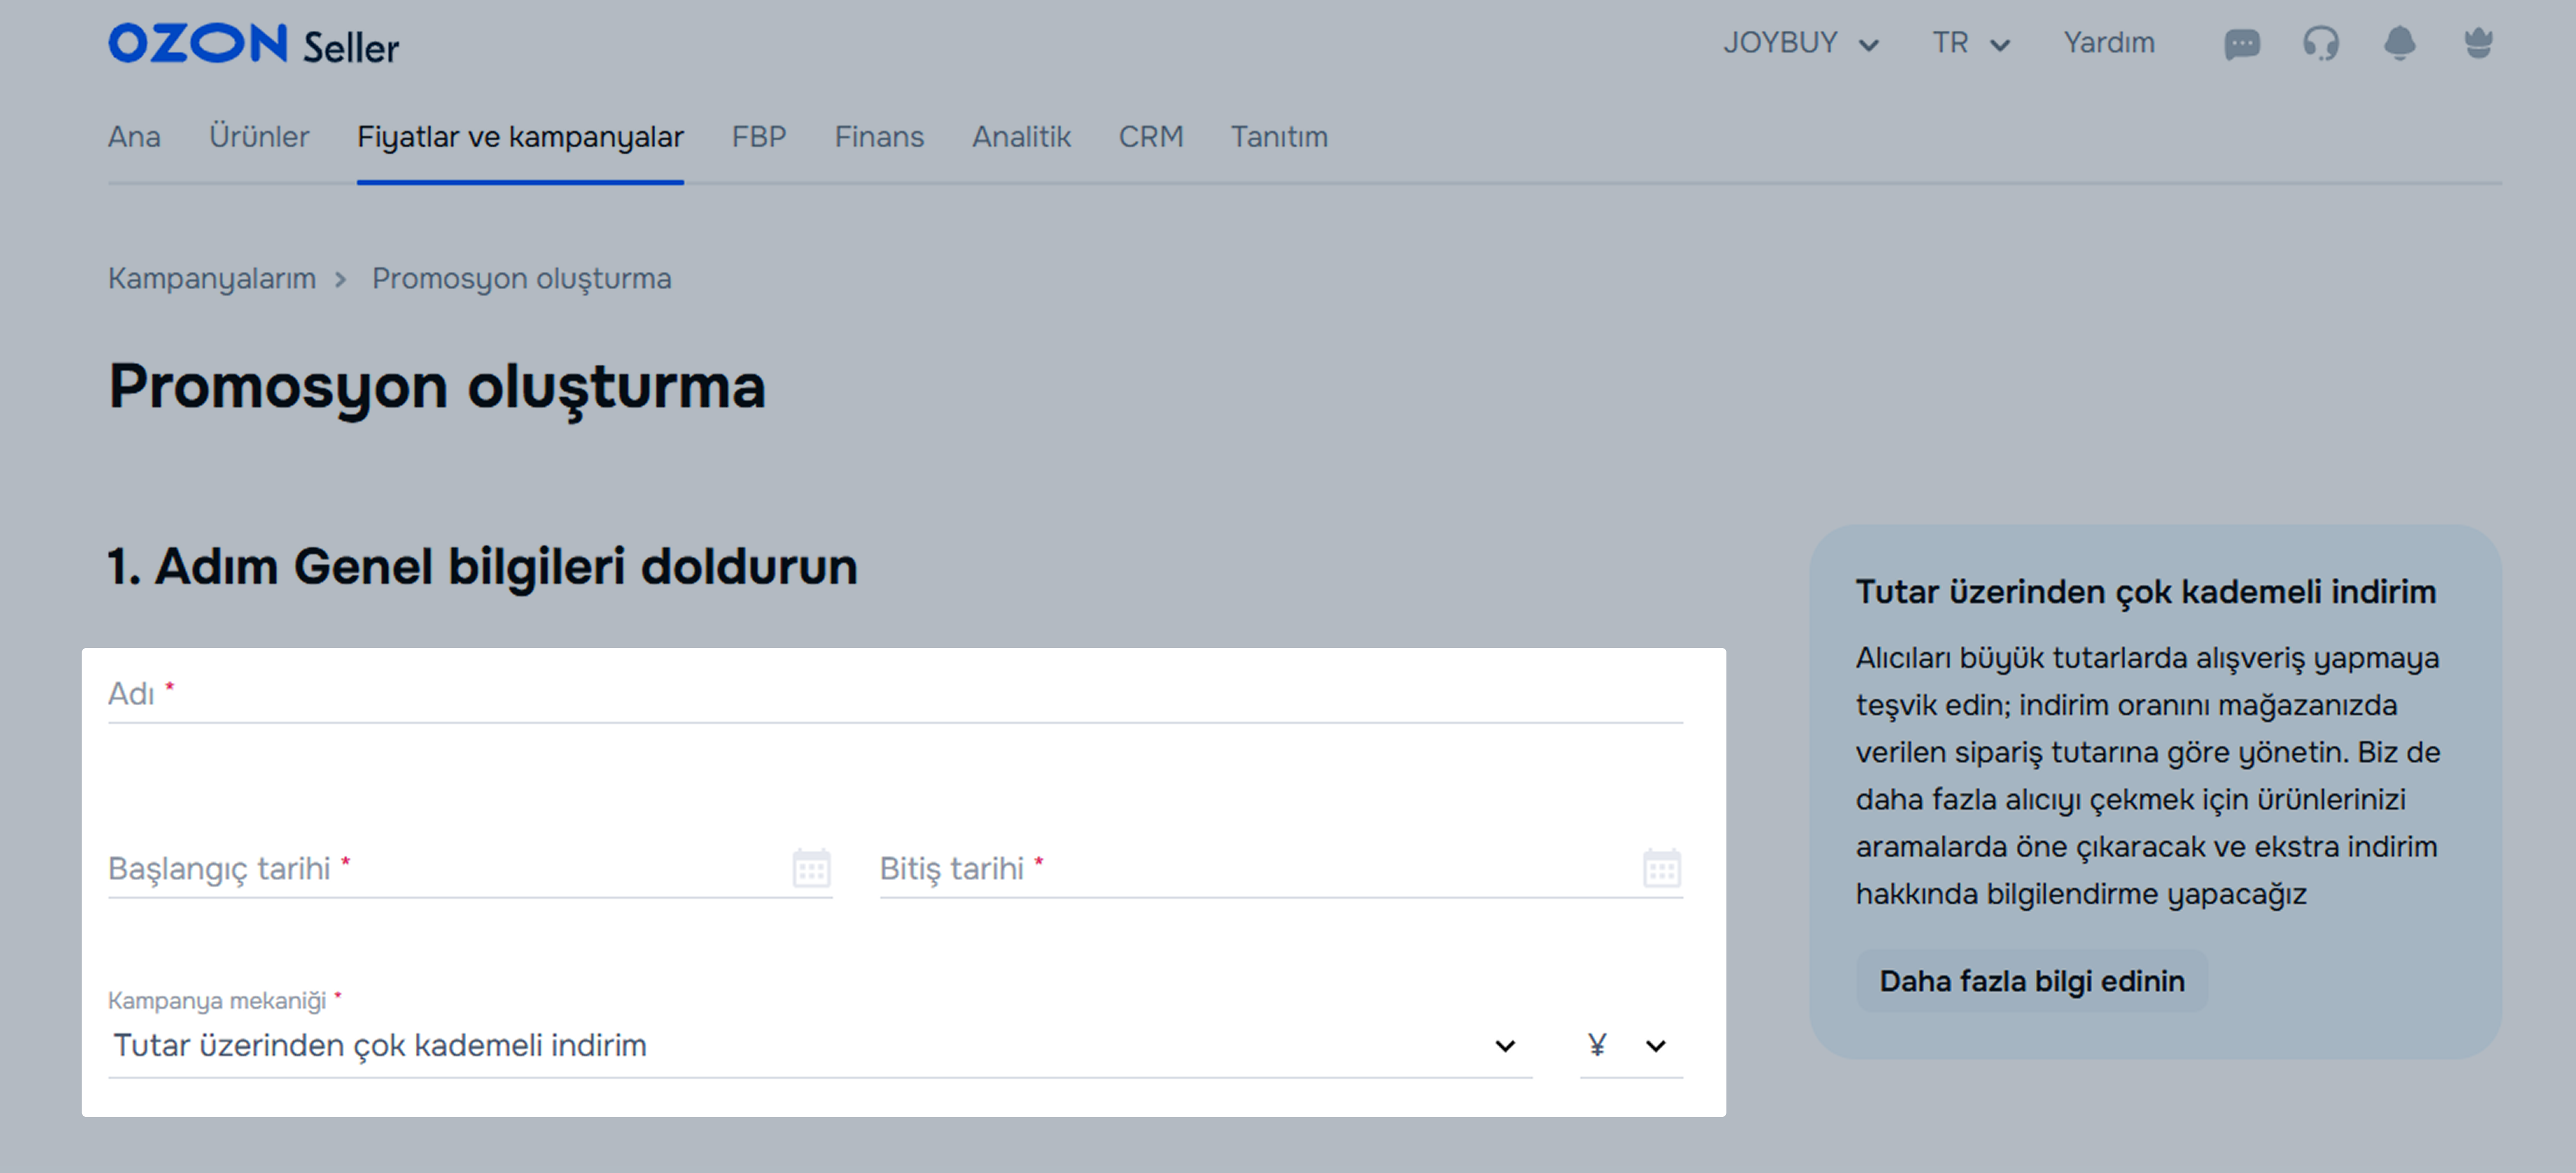
Task: Click Daha fazla bilgi edinin button
Action: (2031, 980)
